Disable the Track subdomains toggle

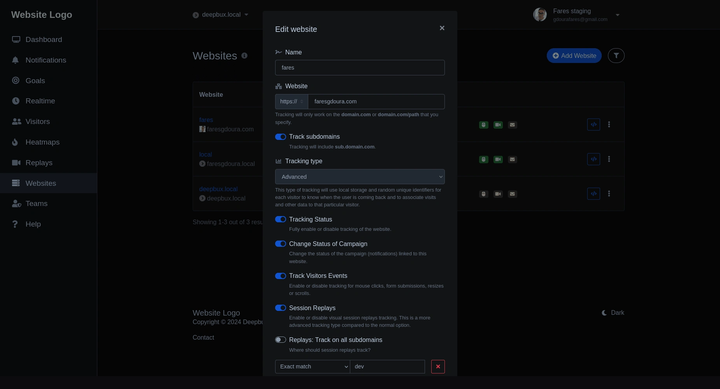(x=281, y=137)
